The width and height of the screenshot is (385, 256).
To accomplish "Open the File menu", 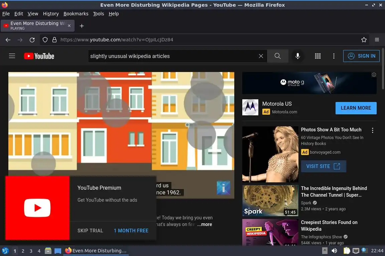I will [6, 14].
